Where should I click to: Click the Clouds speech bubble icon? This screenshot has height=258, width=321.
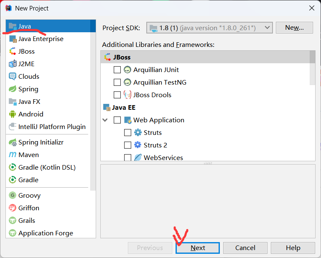tap(13, 76)
